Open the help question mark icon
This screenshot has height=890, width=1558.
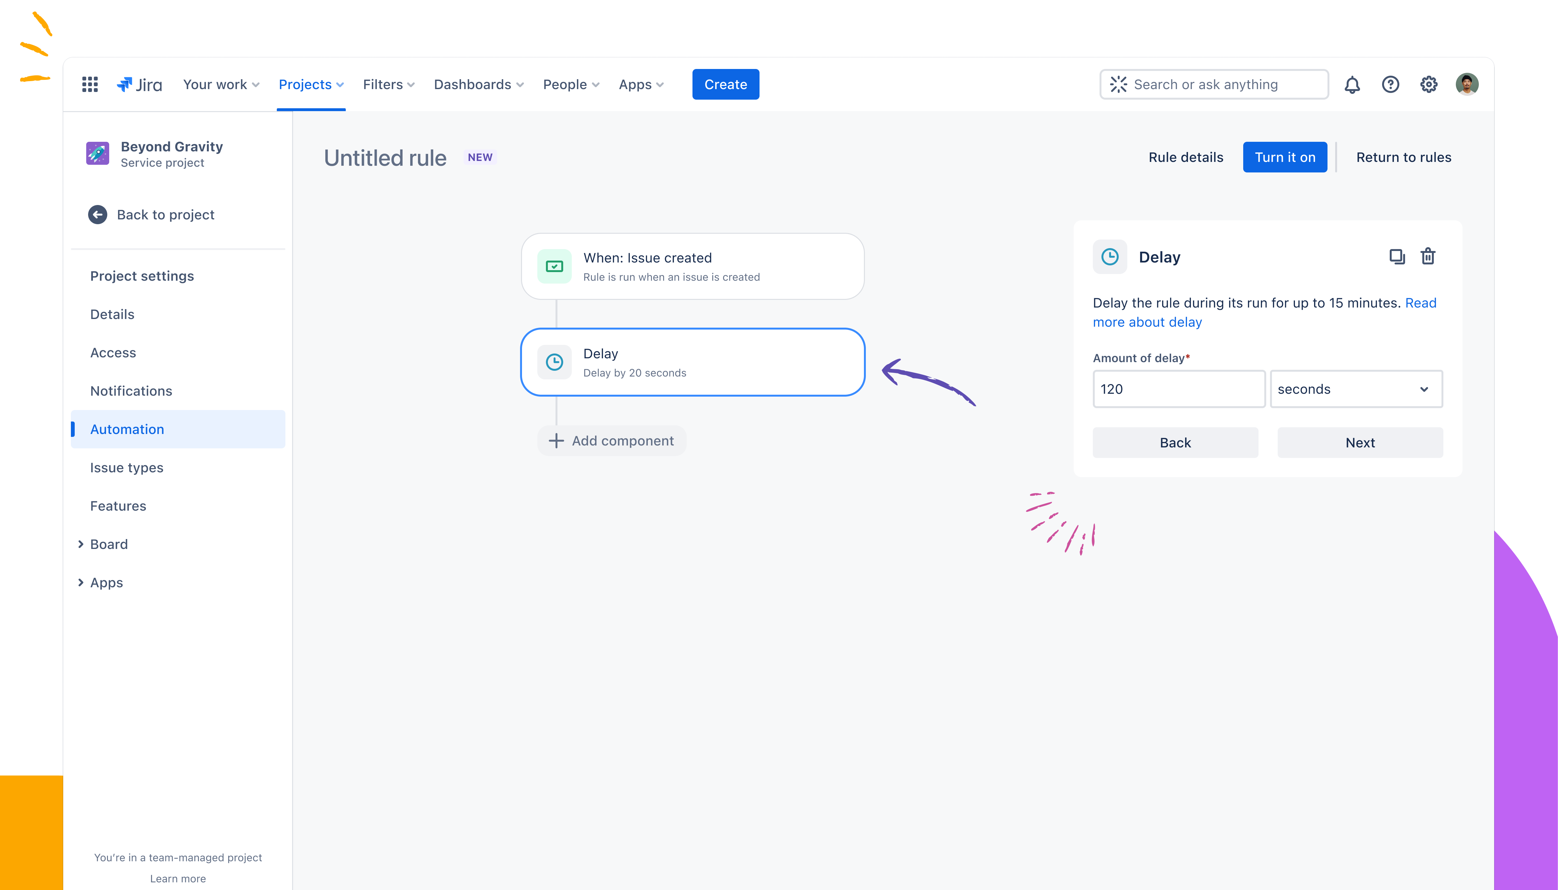(1390, 84)
